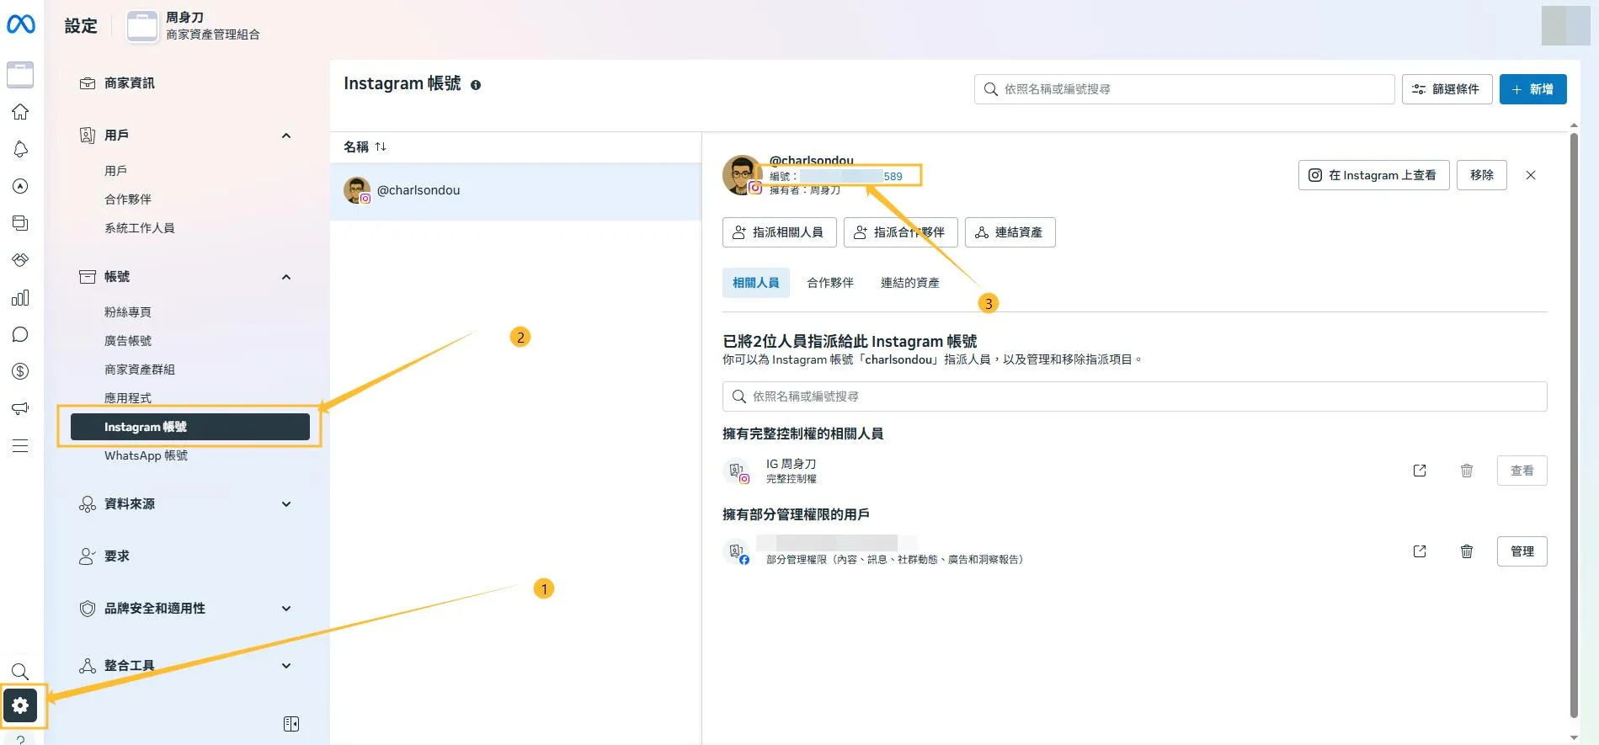Expand the 資料來源 section
This screenshot has width=1599, height=745.
[x=286, y=504]
